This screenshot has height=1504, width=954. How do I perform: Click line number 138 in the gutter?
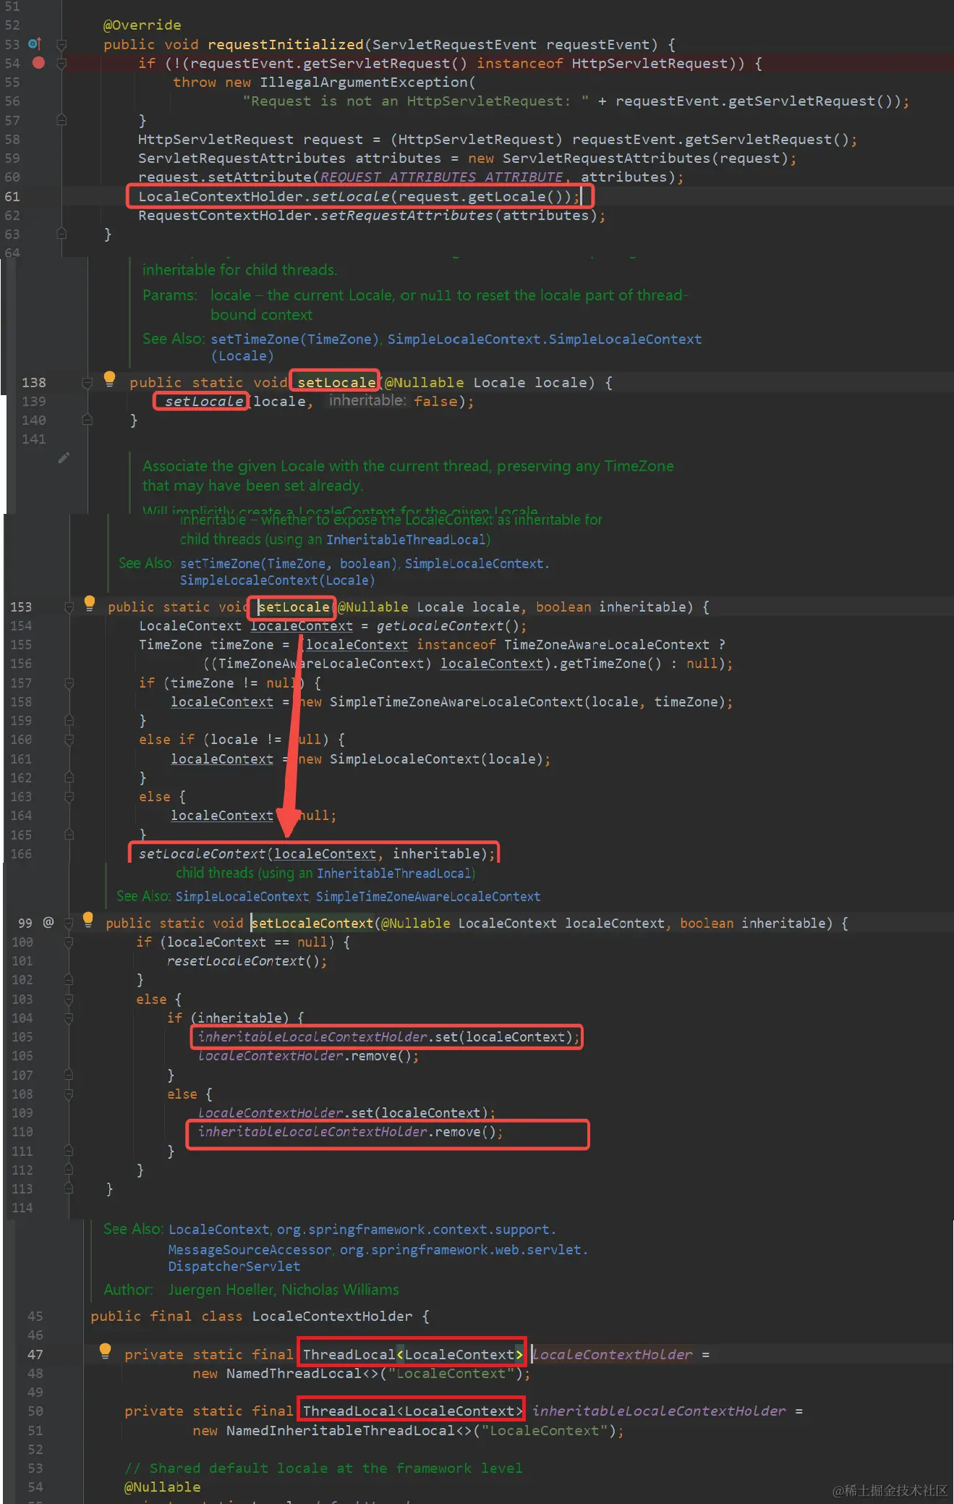[x=34, y=382]
